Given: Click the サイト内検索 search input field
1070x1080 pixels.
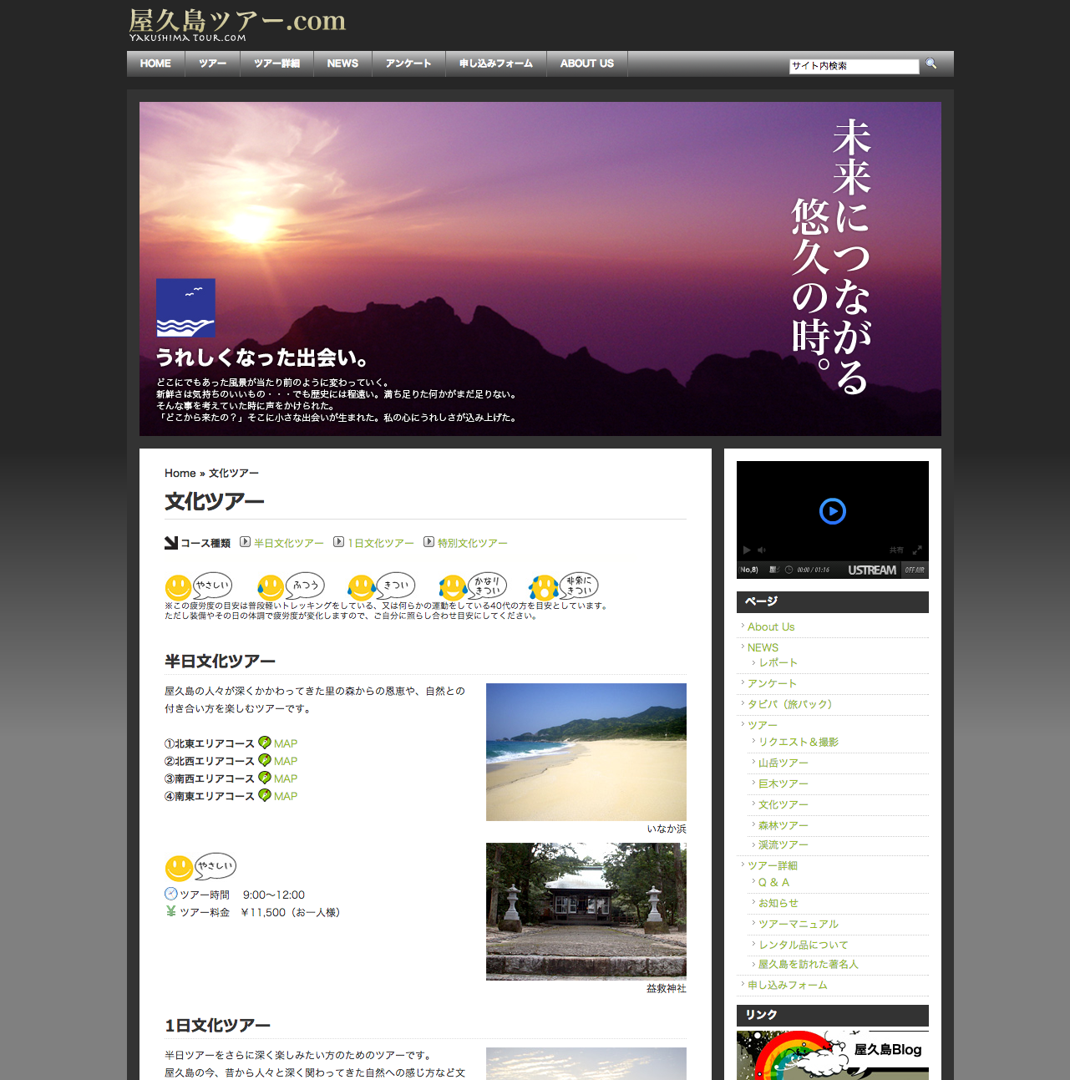Looking at the screenshot, I should pos(853,66).
